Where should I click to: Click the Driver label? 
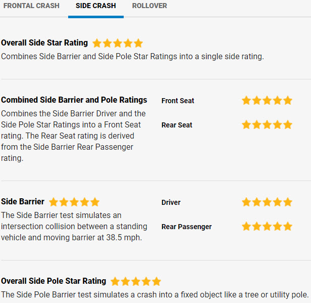(x=171, y=202)
